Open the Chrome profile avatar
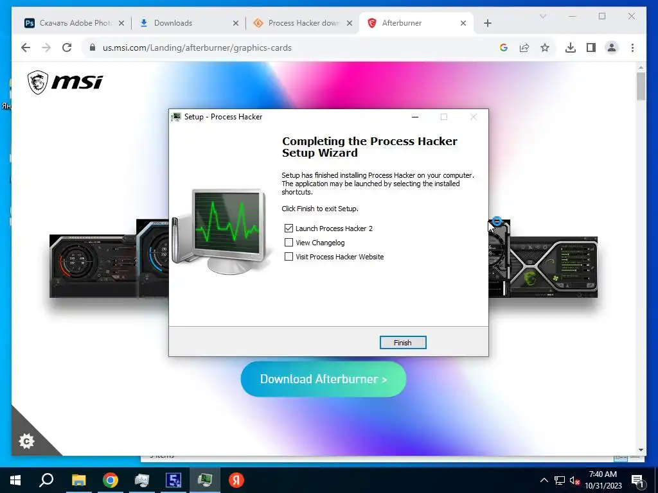 (x=612, y=48)
